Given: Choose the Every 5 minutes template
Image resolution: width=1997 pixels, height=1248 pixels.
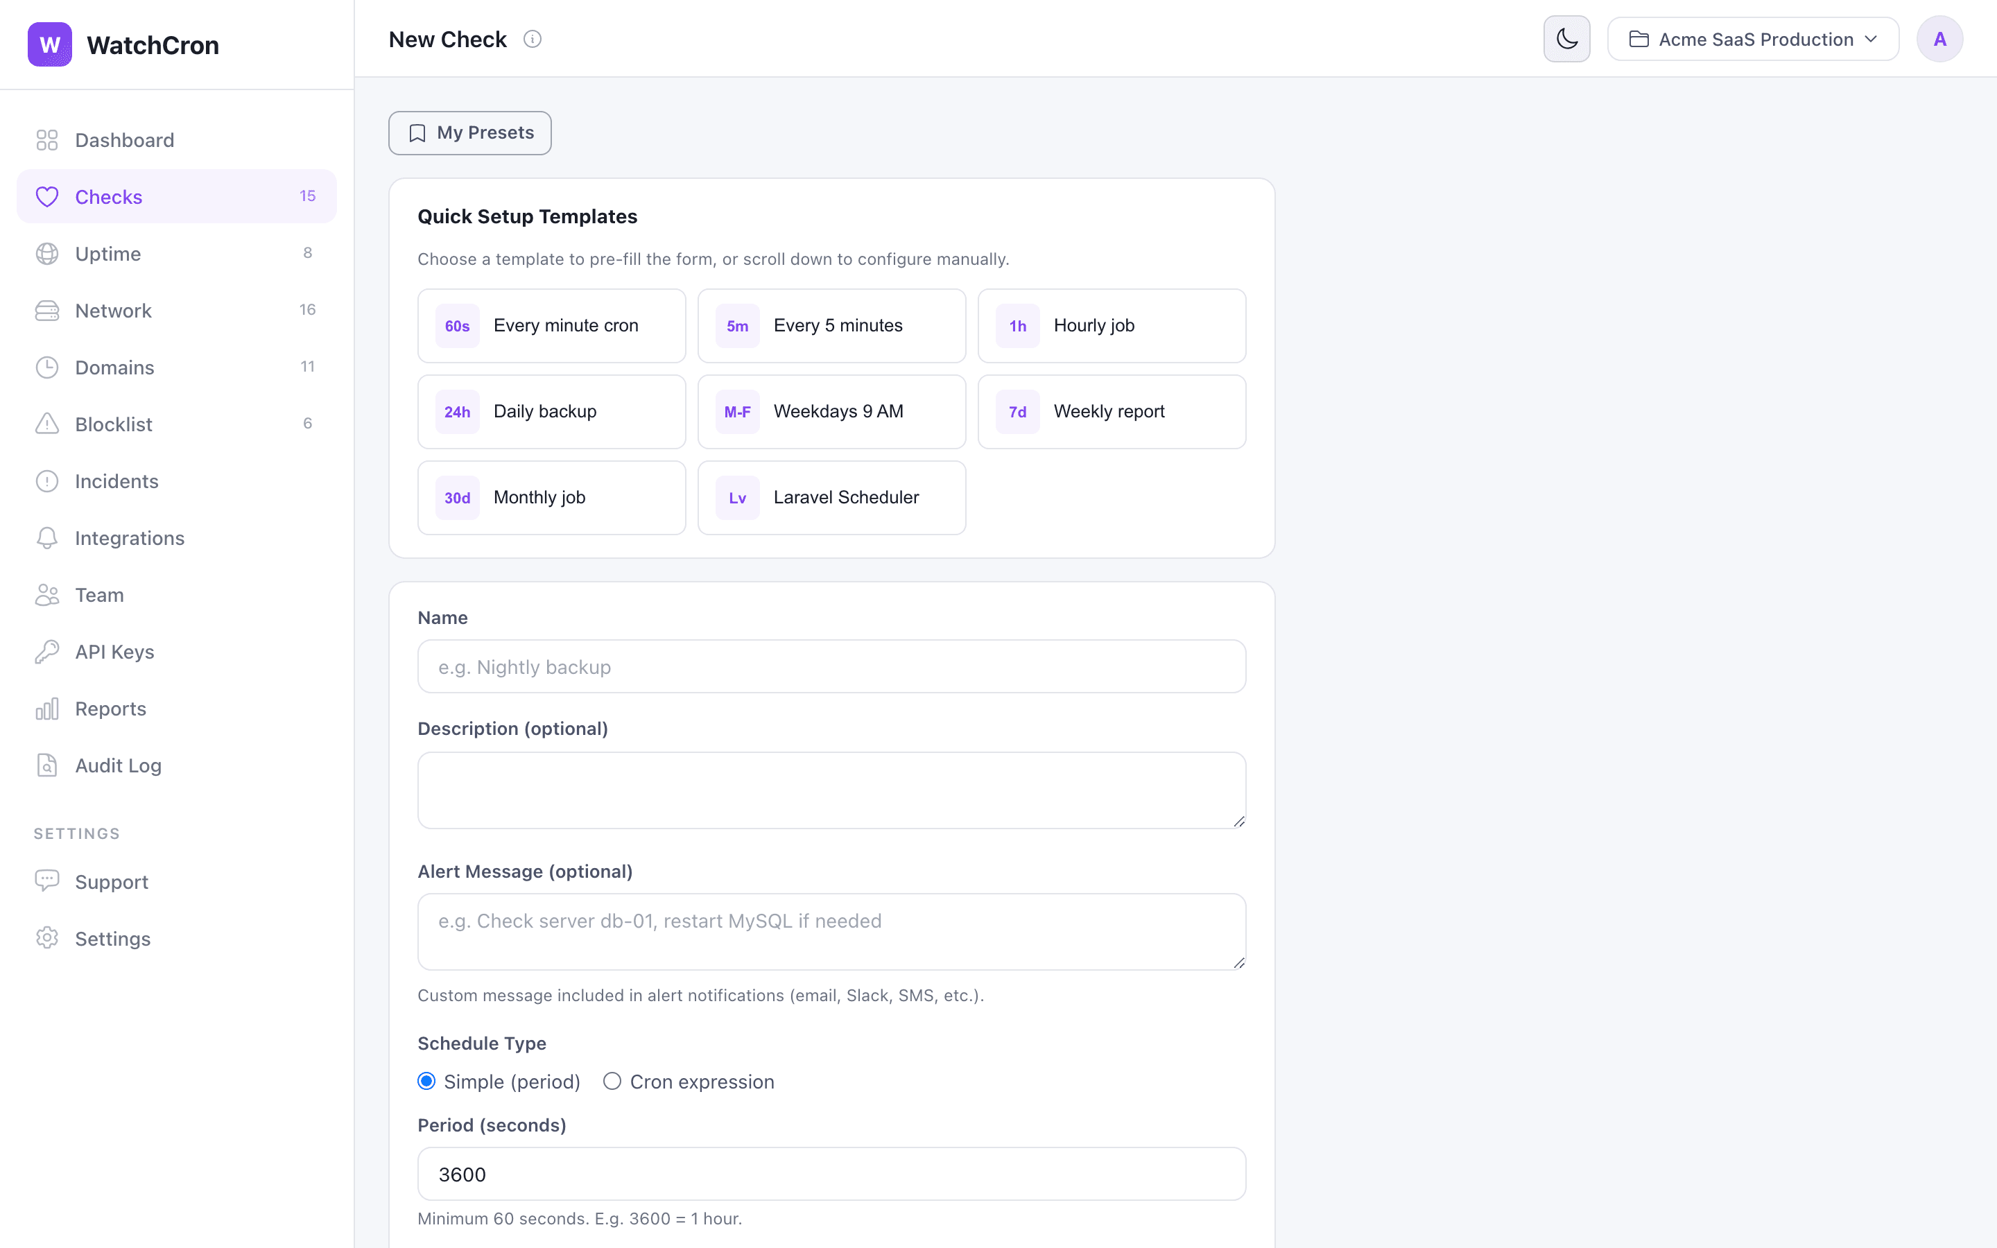Looking at the screenshot, I should (x=831, y=326).
